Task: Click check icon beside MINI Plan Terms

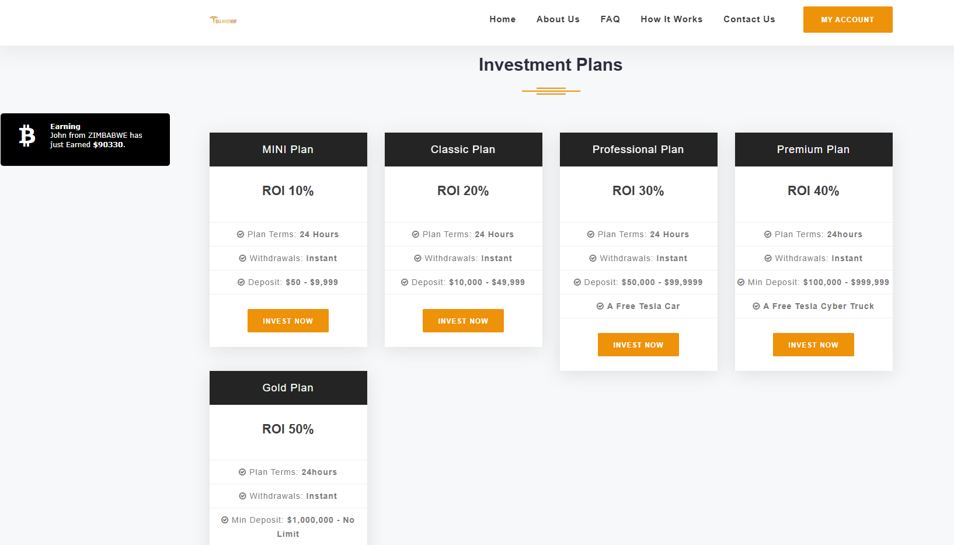Action: [x=241, y=234]
